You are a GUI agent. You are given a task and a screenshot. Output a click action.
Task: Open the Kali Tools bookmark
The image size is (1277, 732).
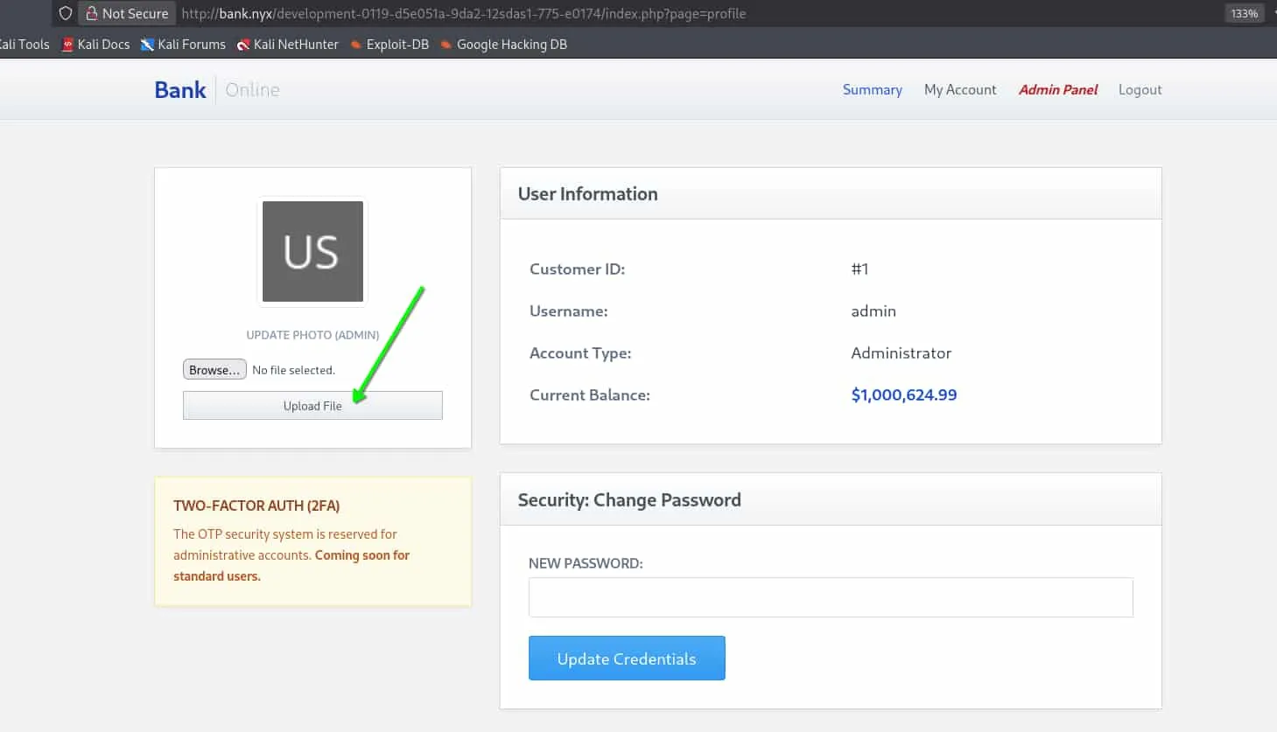pyautogui.click(x=25, y=45)
